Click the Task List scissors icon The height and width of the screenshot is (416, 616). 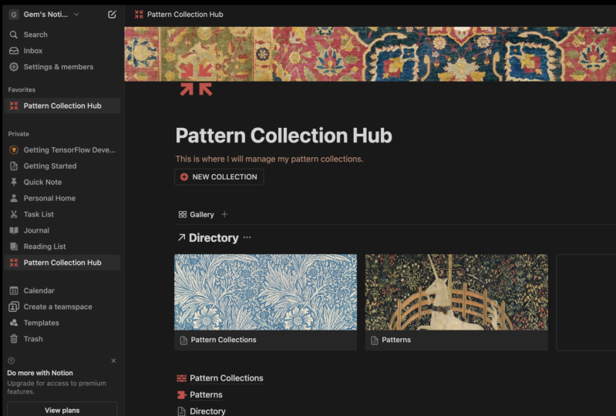click(14, 214)
